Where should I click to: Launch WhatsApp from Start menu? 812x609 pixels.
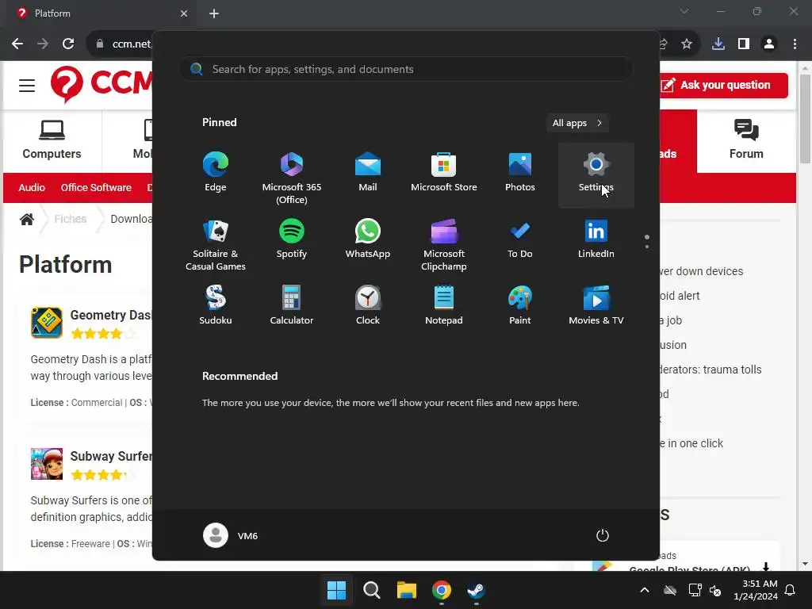point(368,239)
